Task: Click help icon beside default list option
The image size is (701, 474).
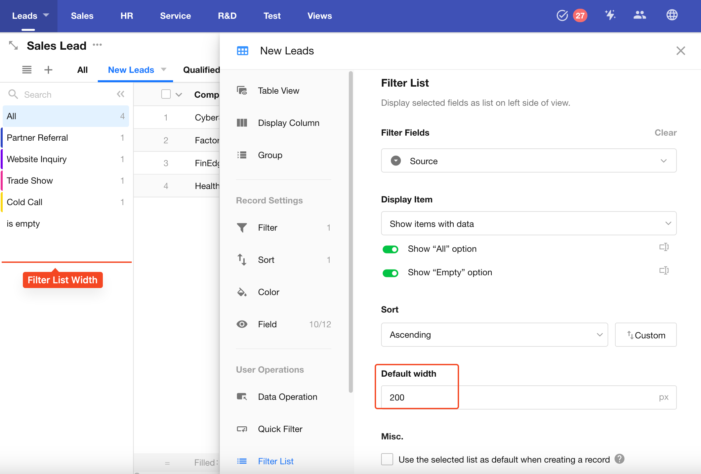Action: pos(619,459)
